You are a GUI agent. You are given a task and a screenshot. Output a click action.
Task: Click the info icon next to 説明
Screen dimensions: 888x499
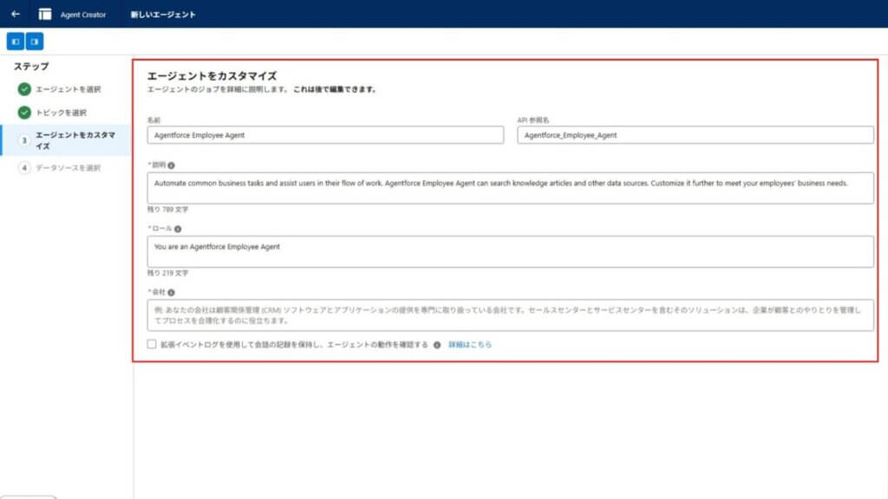(x=171, y=165)
